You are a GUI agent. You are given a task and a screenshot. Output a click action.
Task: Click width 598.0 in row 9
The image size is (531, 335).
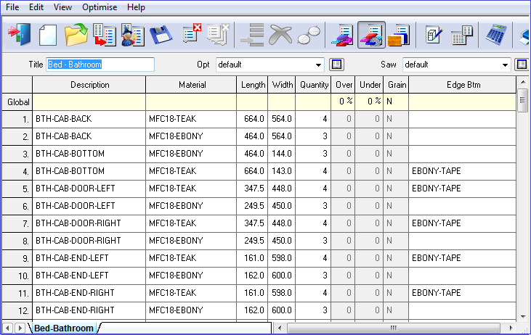click(x=282, y=258)
